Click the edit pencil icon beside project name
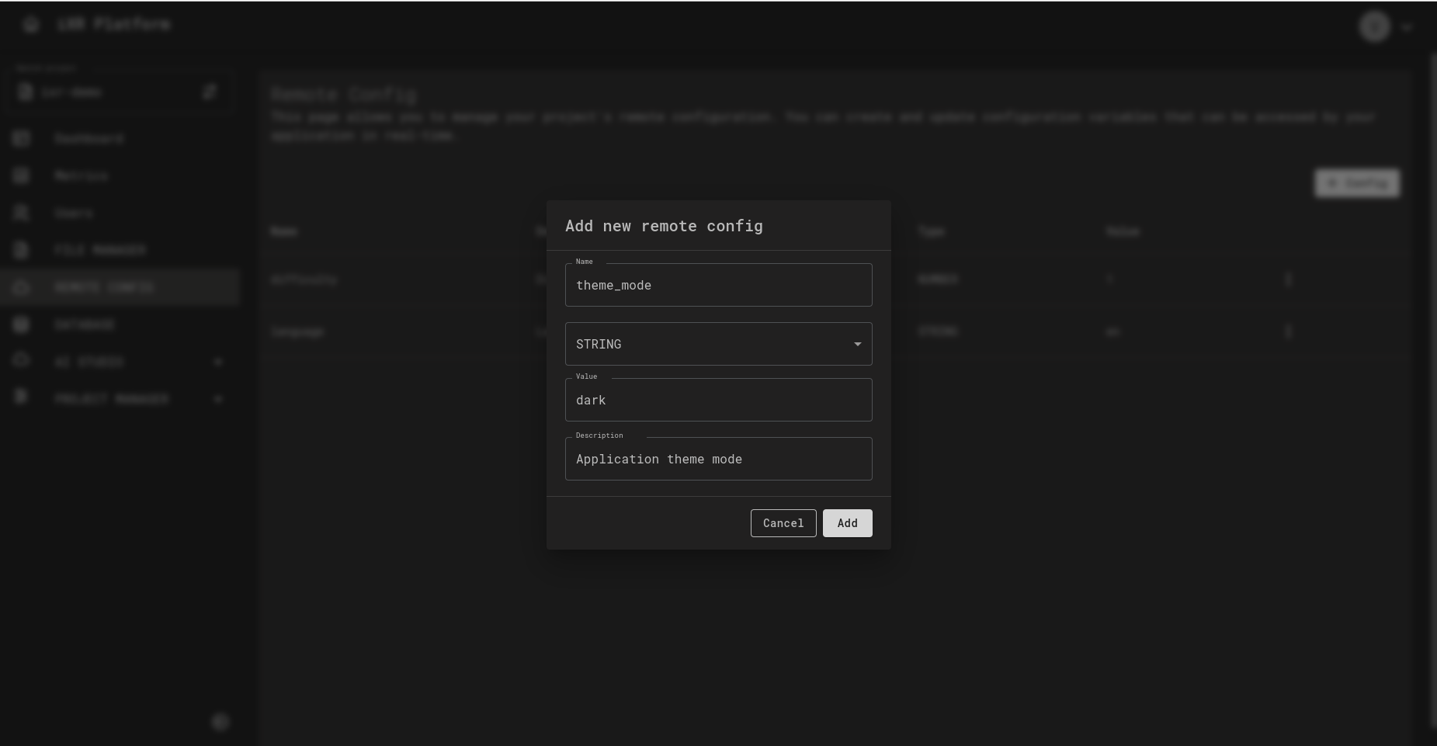Viewport: 1437px width, 746px height. (209, 92)
